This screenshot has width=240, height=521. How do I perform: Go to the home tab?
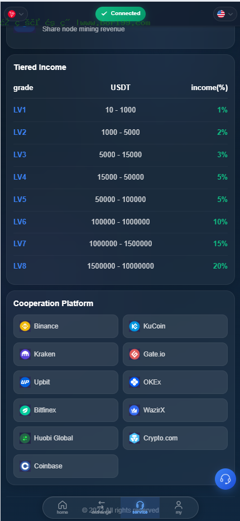[63, 508]
